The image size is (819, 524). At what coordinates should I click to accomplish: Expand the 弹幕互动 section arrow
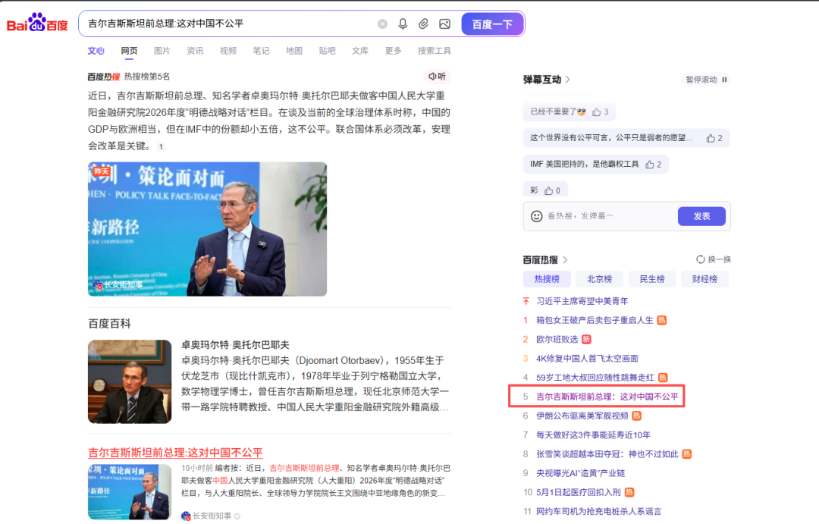click(568, 80)
